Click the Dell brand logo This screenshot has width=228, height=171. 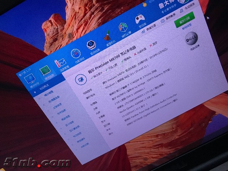pyautogui.click(x=192, y=38)
